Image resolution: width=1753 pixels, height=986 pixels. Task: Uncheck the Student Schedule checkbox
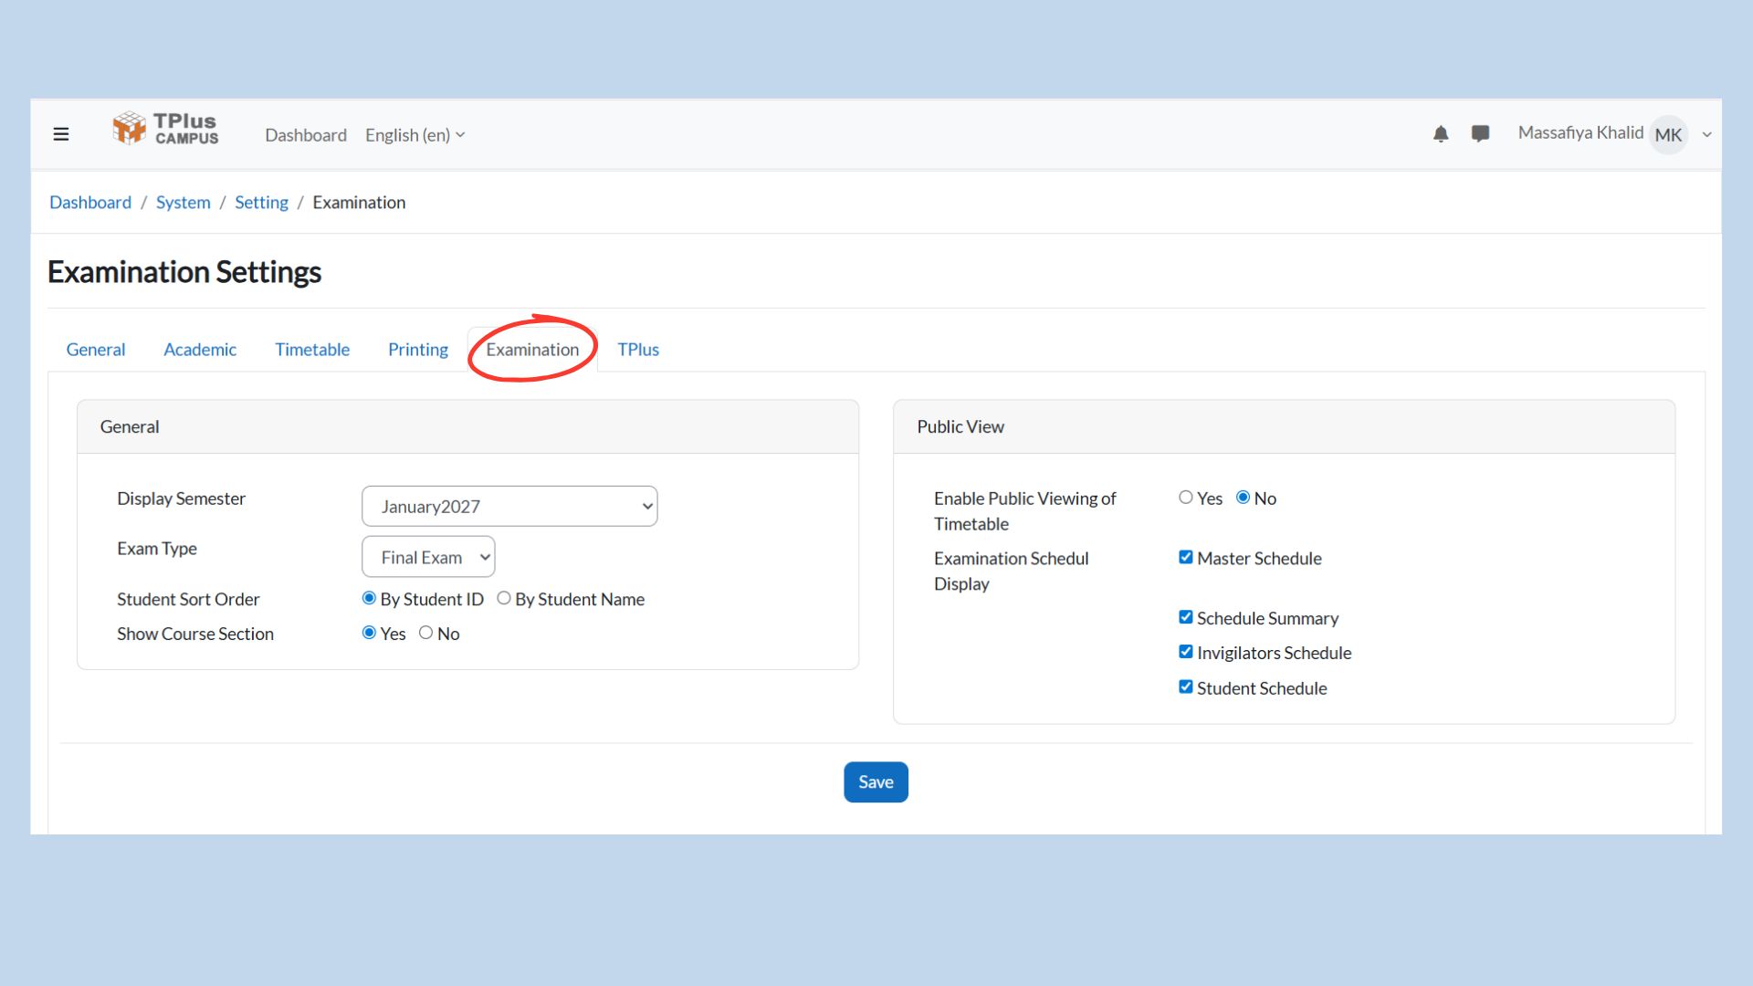point(1185,687)
